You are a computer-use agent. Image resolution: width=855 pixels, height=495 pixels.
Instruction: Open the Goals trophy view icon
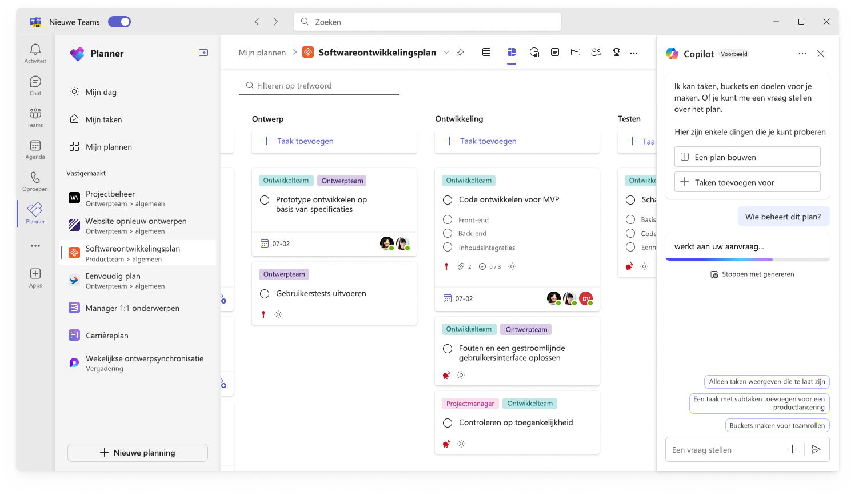[x=617, y=52]
